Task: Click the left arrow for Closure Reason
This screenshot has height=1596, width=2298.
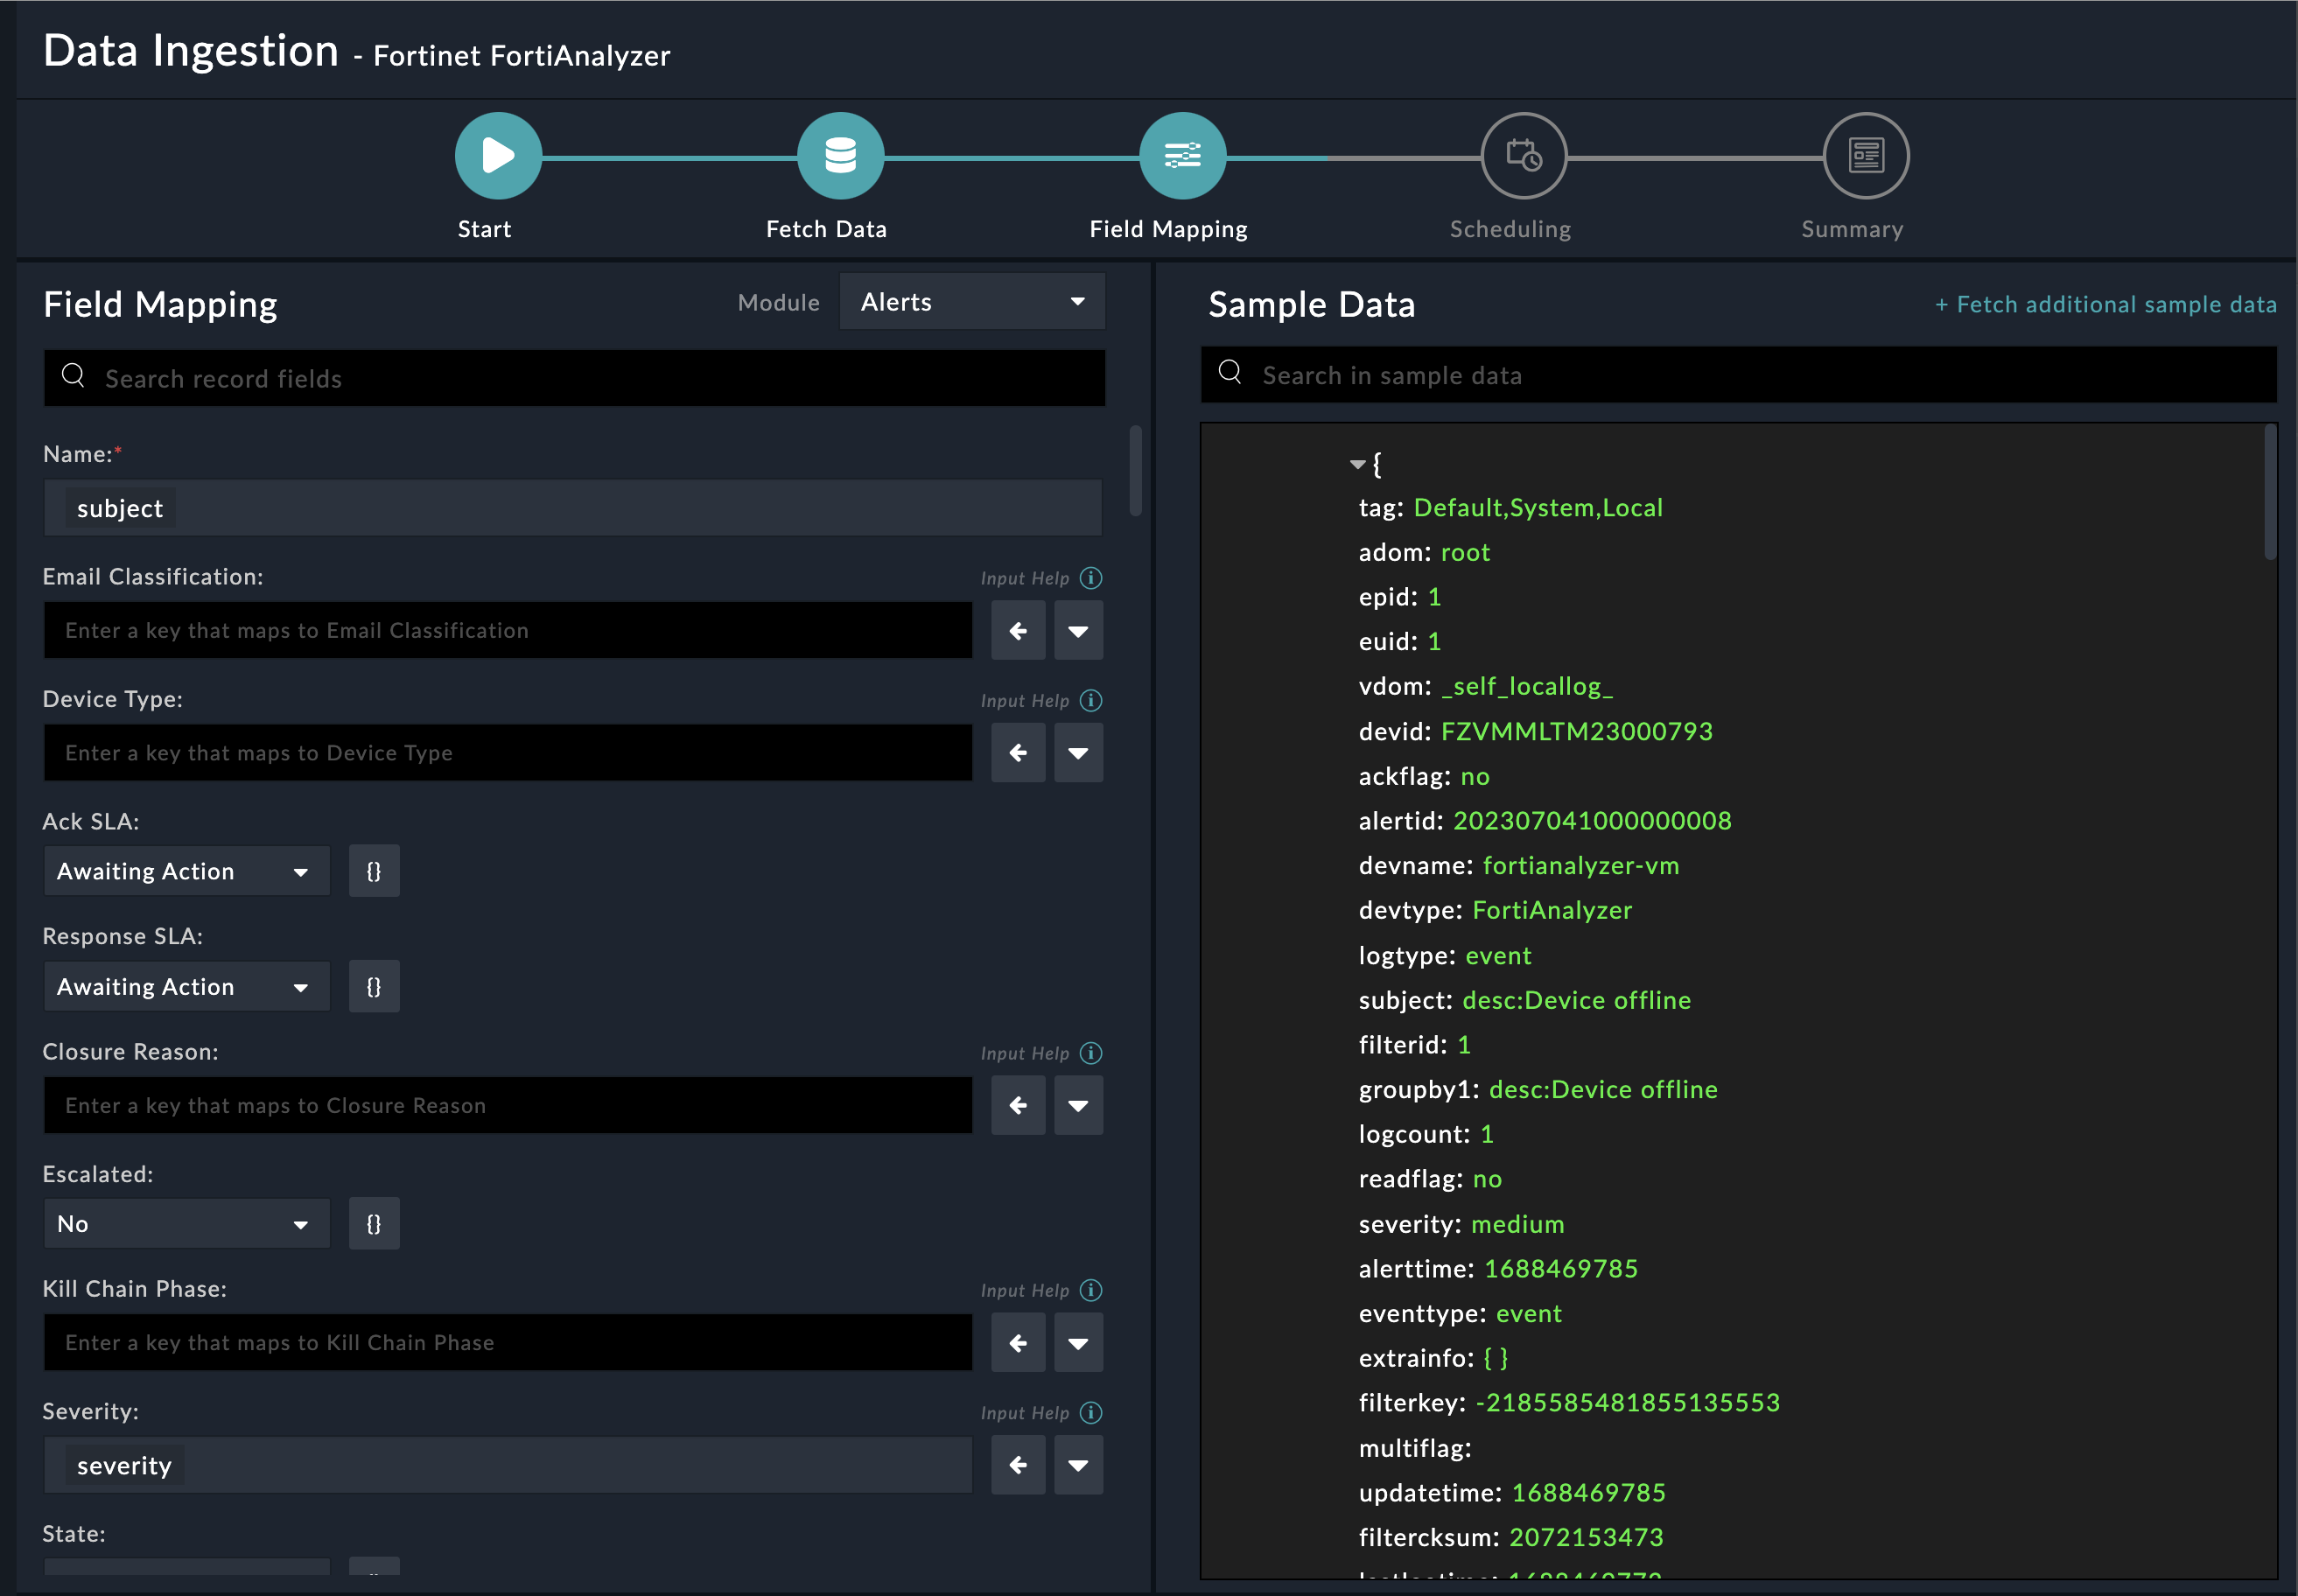Action: coord(1018,1106)
